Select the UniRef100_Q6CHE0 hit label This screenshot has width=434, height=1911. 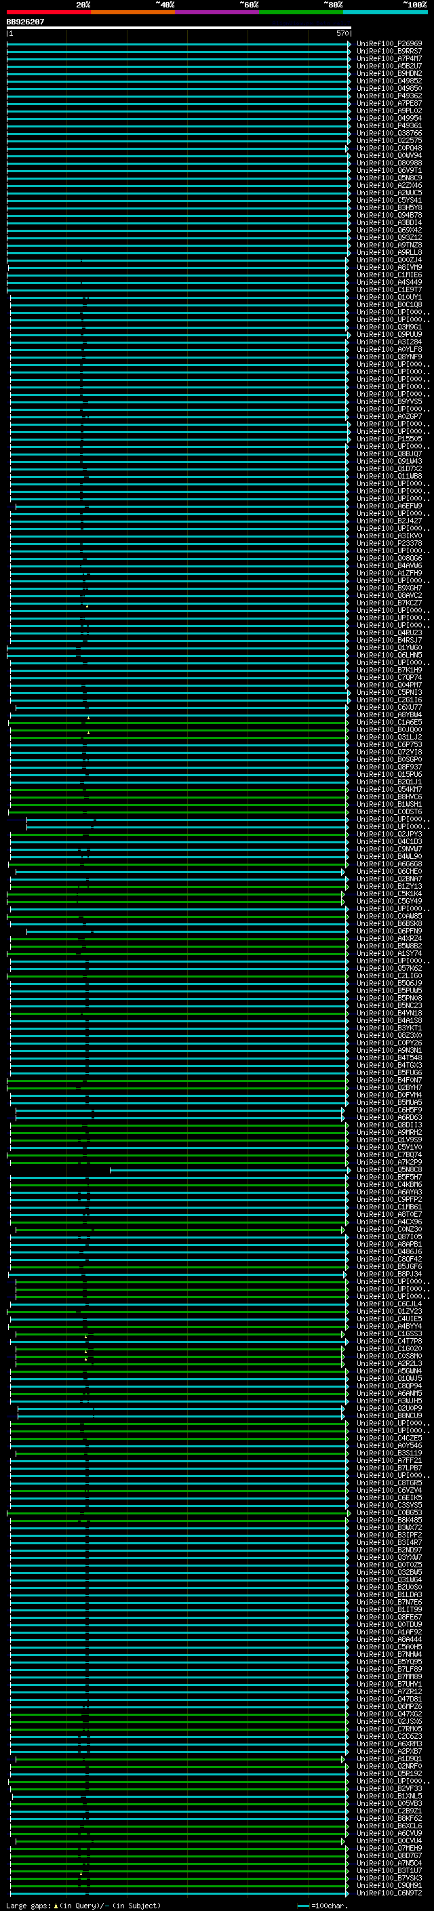pyautogui.click(x=389, y=872)
